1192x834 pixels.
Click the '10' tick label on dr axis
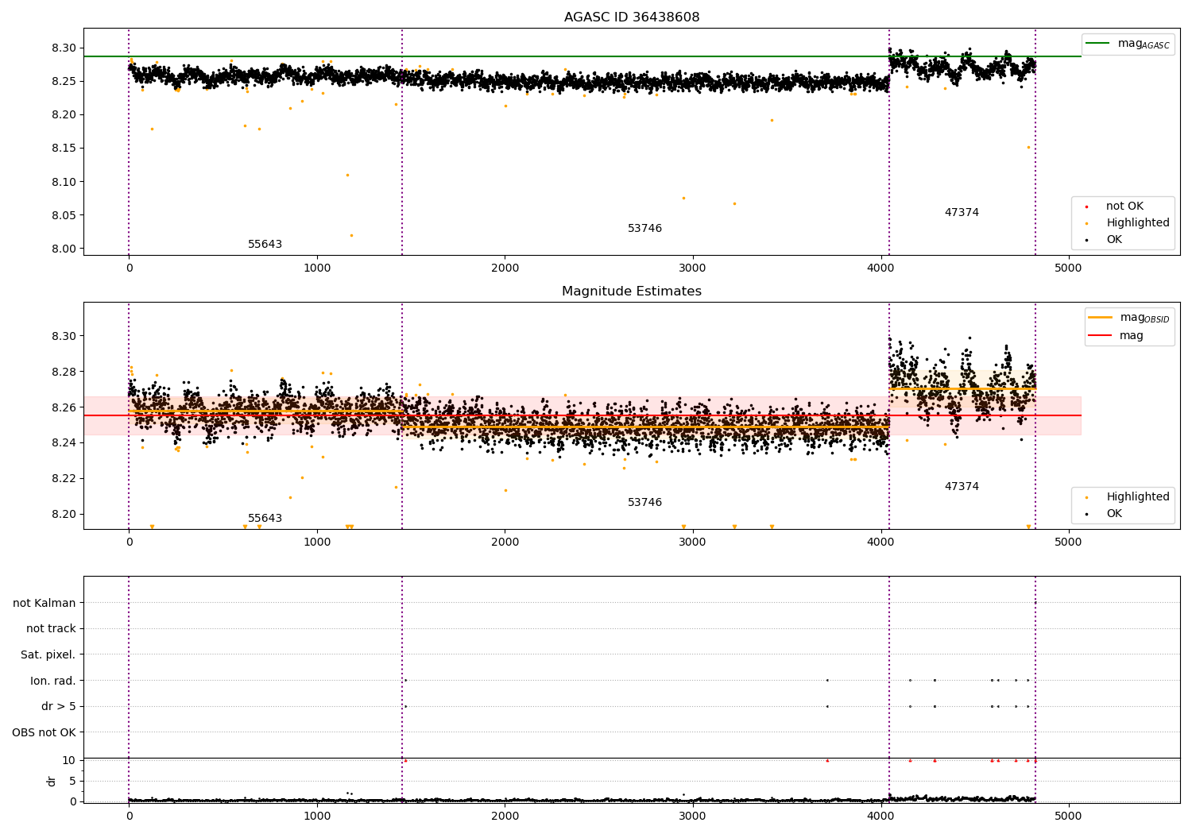69,760
